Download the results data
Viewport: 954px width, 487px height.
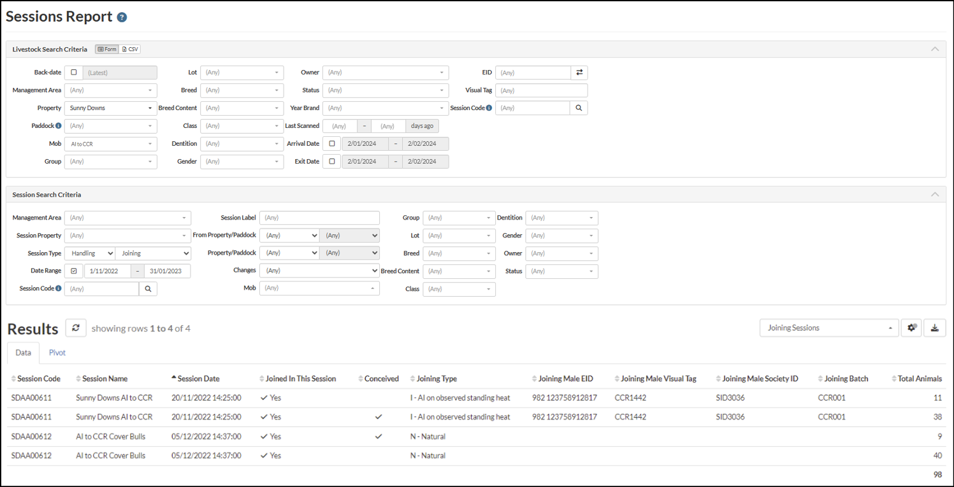point(935,328)
